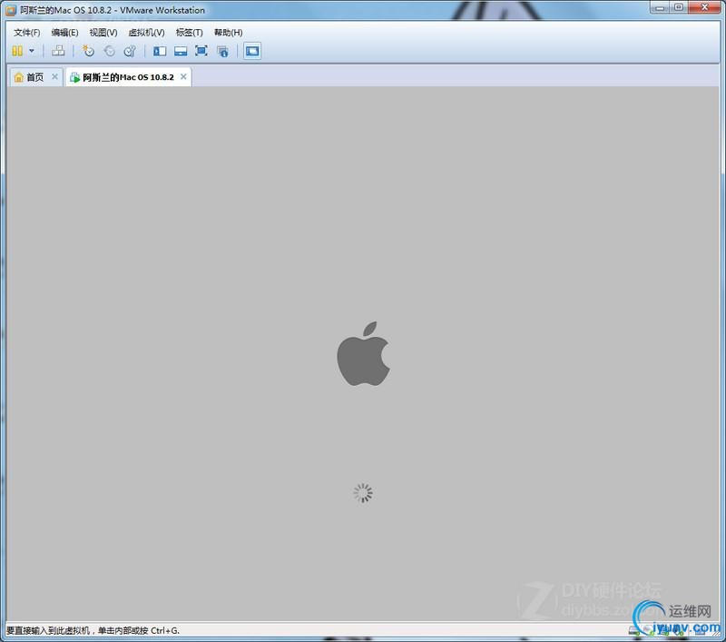Open the 视图(V) menu

(x=103, y=33)
